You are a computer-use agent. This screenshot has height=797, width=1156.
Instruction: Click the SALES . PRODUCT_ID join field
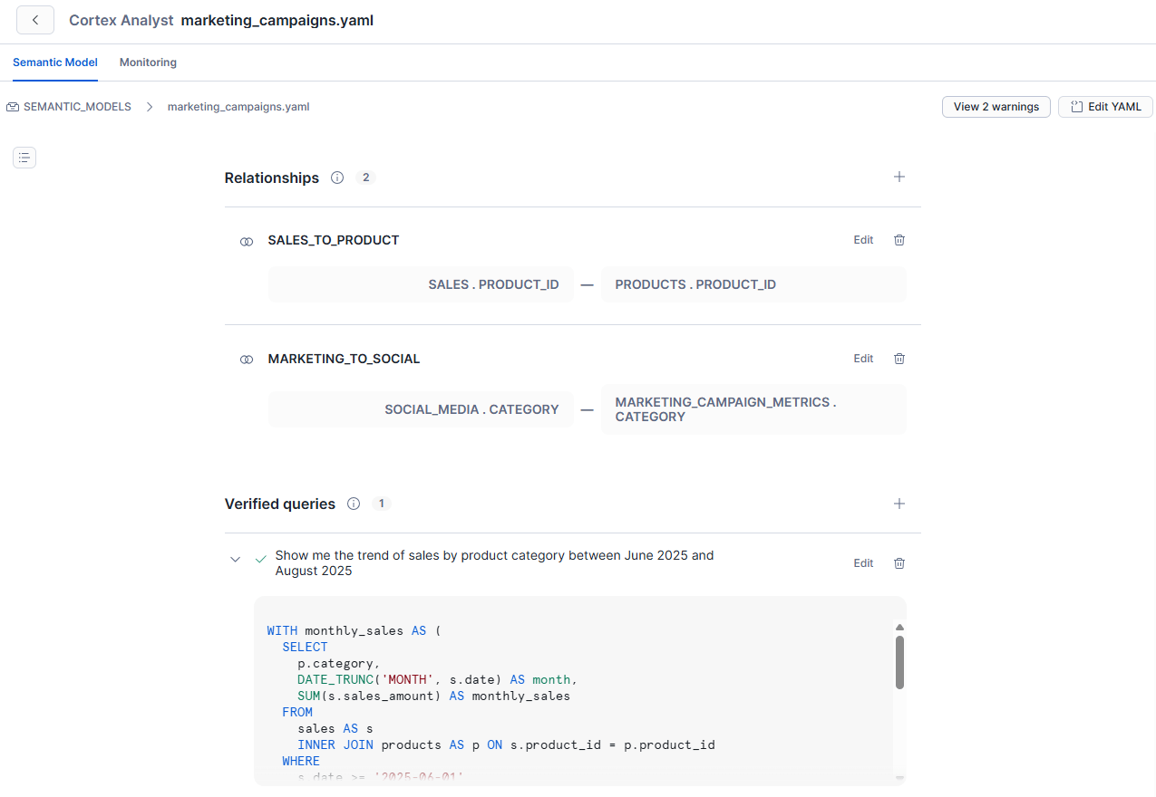click(493, 284)
